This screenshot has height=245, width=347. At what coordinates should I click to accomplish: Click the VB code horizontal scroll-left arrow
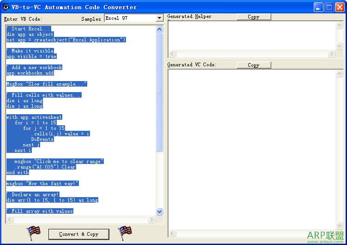tap(10, 219)
